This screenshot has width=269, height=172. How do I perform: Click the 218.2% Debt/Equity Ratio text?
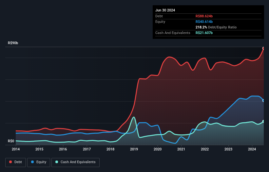point(216,27)
